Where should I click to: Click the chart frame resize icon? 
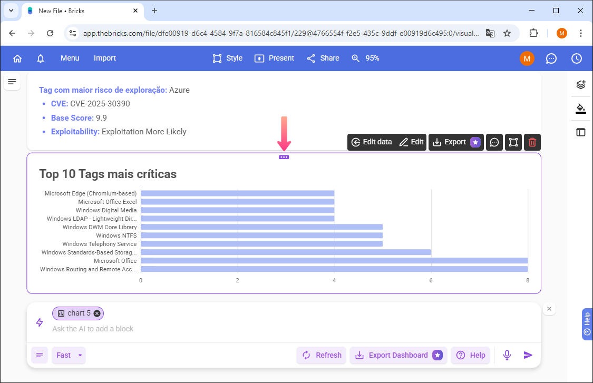click(x=513, y=142)
